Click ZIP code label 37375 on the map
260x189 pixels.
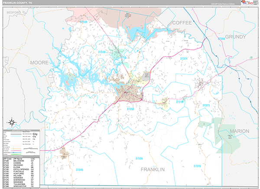[206, 105]
